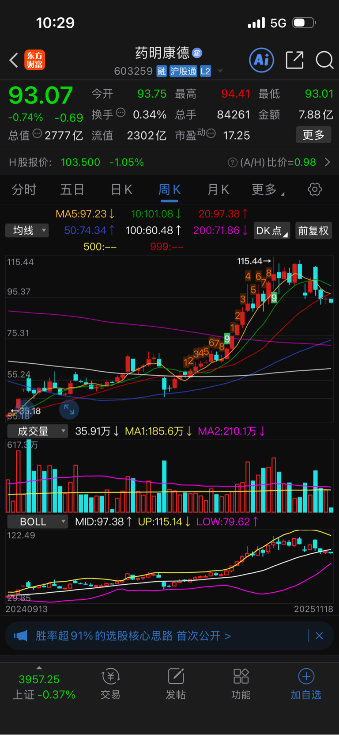This screenshot has width=339, height=735.
Task: Launch the Ai assistant icon
Action: 261,60
